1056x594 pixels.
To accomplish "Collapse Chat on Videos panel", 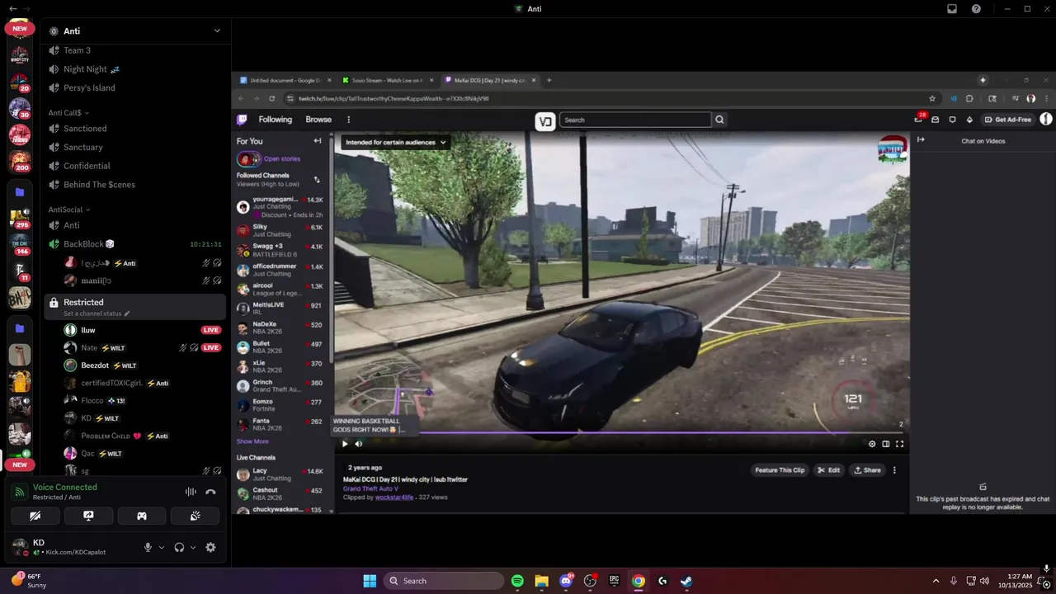I will tap(921, 139).
